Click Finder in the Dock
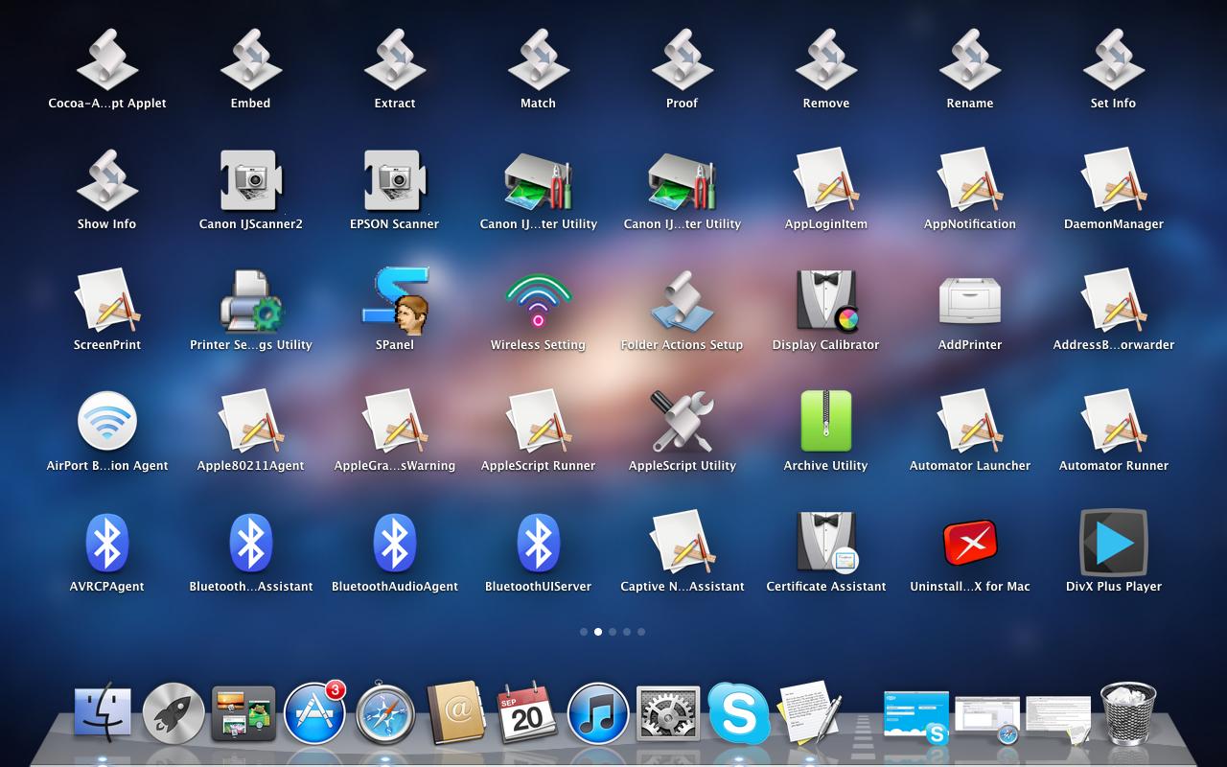 click(102, 713)
